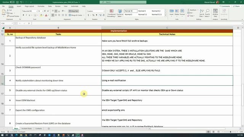
Task: Click the zoom slider
Action: [x=230, y=132]
